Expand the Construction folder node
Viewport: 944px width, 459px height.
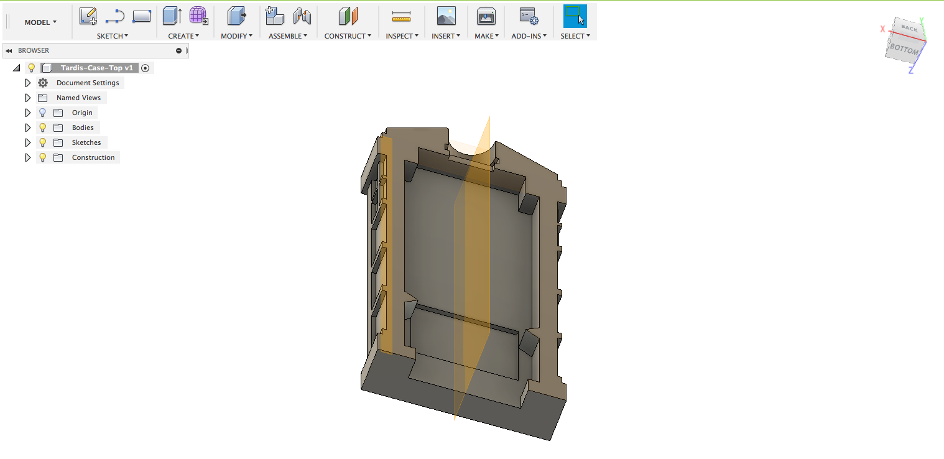tap(27, 157)
